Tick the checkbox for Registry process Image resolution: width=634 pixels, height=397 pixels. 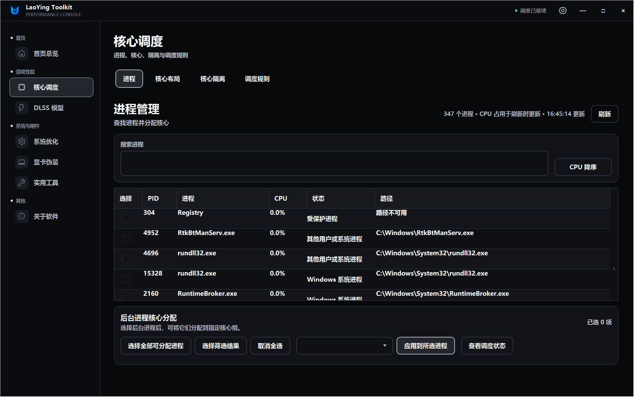coord(126,219)
